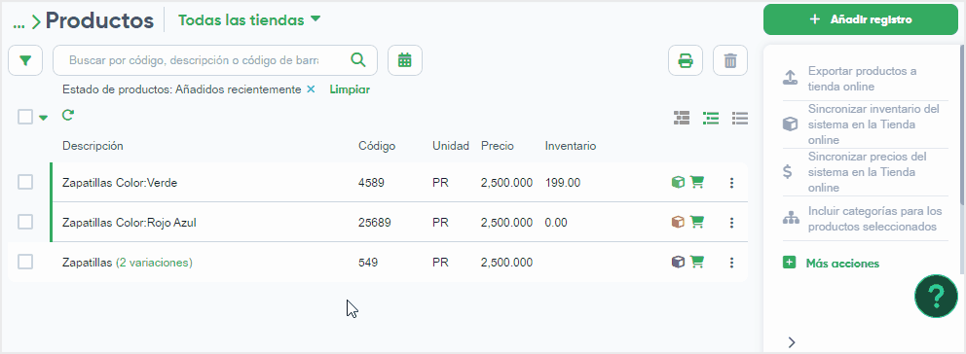Click the Precio column header

click(x=498, y=146)
